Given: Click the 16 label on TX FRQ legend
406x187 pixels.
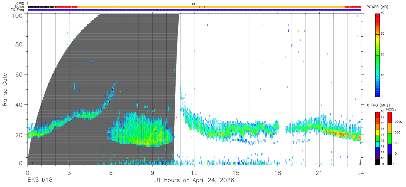Looking at the screenshot, I should (x=383, y=123).
